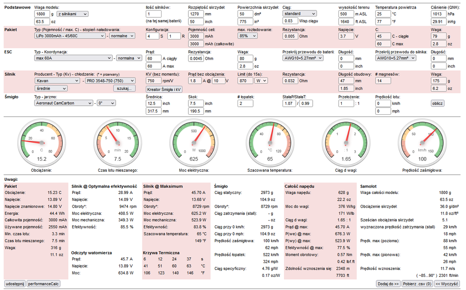Click the Szacowana temperatura gauge
Image resolution: width=466 pixels, height=290 pixels.
click(270, 142)
